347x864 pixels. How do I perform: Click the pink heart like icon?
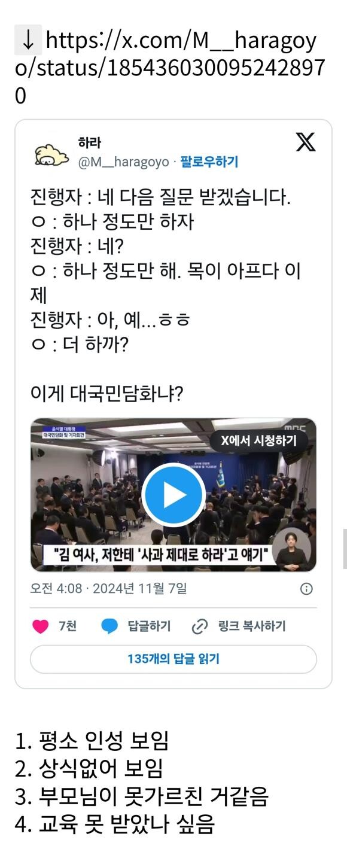[x=40, y=626]
